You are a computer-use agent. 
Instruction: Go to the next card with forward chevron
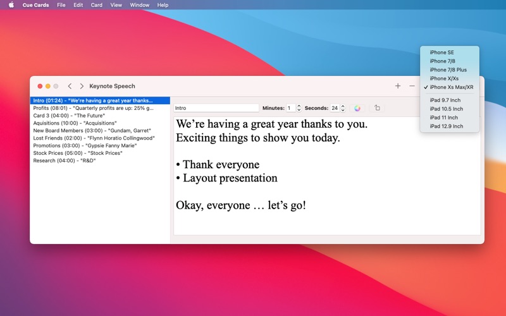(82, 86)
